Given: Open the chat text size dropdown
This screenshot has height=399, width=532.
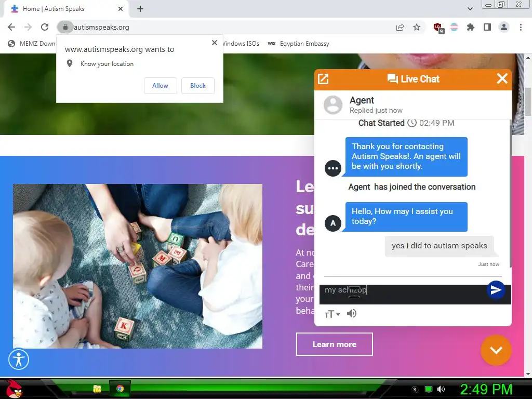Looking at the screenshot, I should (332, 314).
